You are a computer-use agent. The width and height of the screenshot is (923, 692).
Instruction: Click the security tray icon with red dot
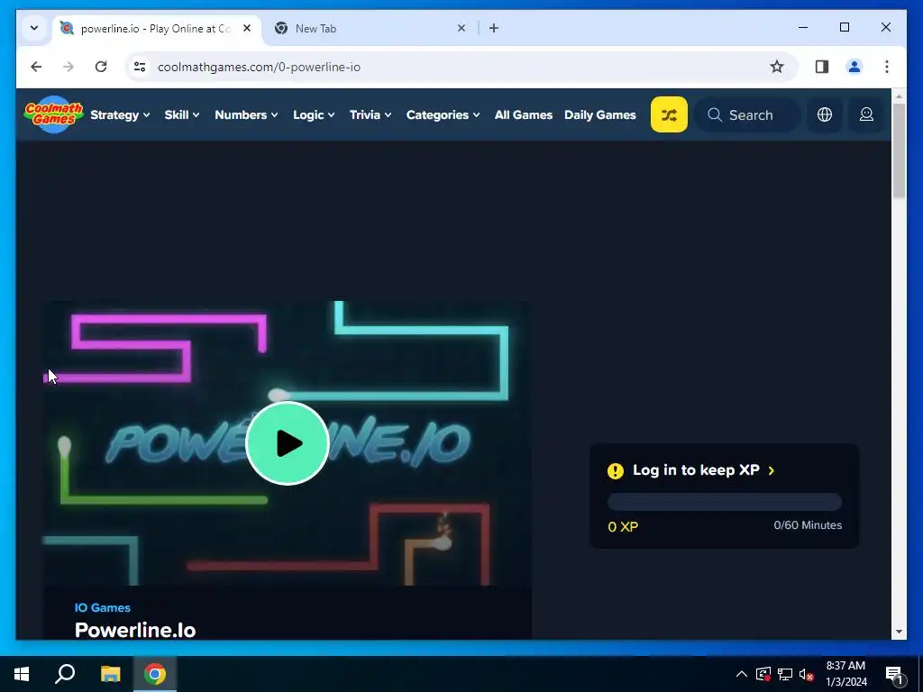click(763, 674)
